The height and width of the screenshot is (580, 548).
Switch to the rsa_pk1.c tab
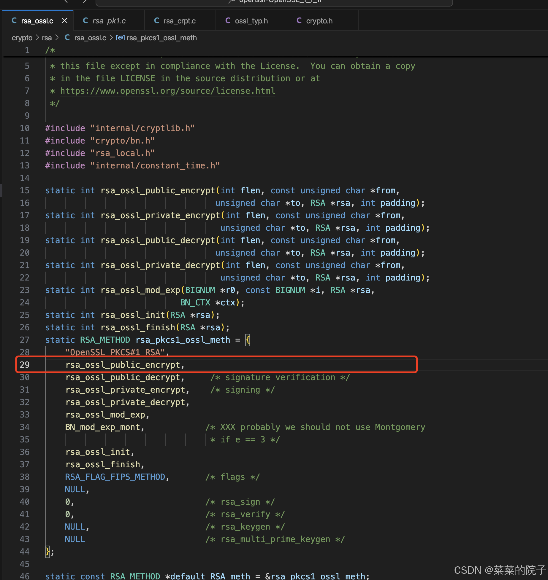pos(109,20)
